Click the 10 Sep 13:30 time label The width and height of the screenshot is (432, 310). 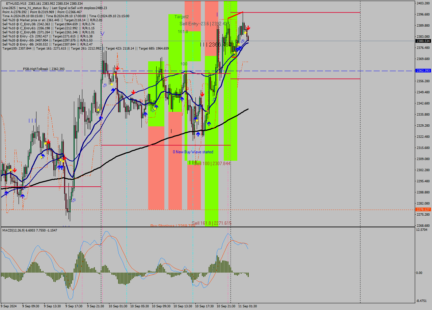click(x=183, y=306)
